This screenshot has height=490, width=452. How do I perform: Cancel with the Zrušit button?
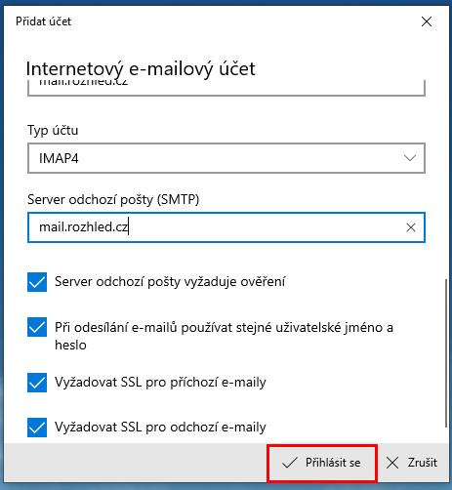(x=412, y=463)
